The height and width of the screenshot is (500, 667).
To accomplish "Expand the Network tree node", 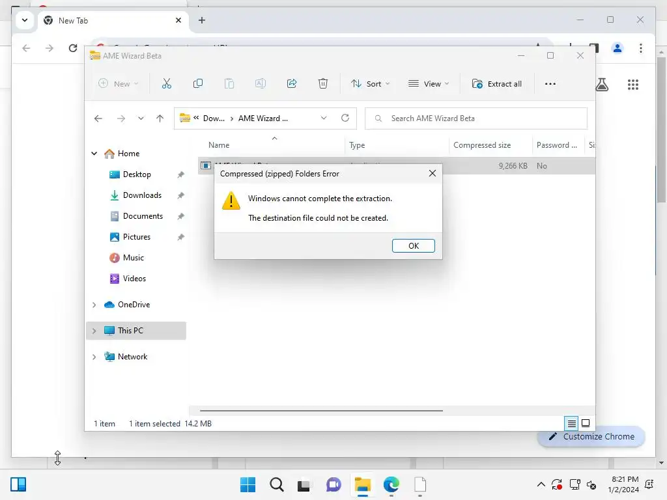I will pos(94,357).
